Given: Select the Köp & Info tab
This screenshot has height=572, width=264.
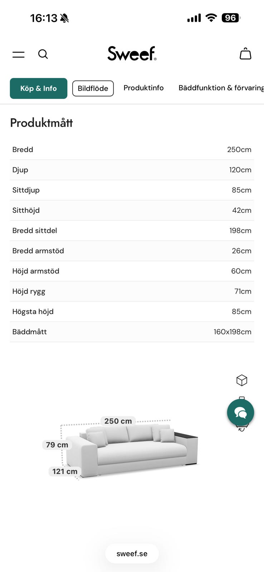Looking at the screenshot, I should 39,88.
